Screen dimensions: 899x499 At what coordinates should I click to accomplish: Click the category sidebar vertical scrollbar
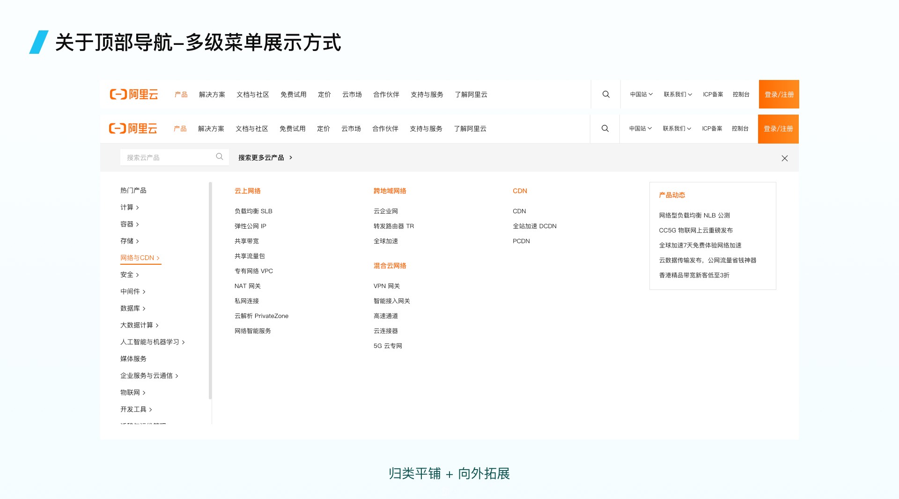pyautogui.click(x=210, y=290)
